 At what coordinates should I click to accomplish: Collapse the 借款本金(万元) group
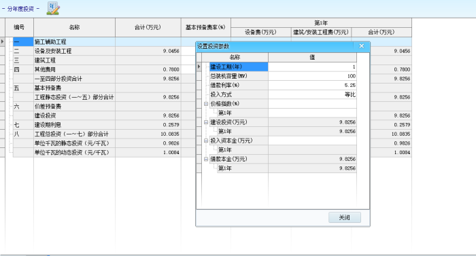coord(206,159)
